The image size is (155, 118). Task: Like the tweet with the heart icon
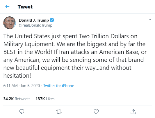[96, 112]
